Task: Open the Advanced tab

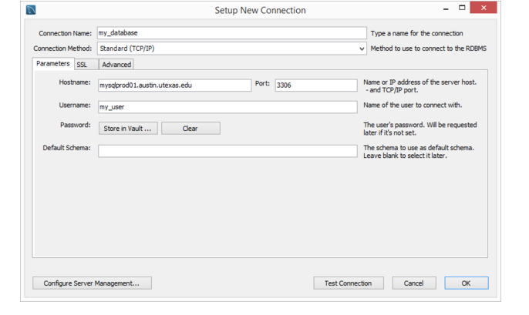Action: pyautogui.click(x=116, y=65)
